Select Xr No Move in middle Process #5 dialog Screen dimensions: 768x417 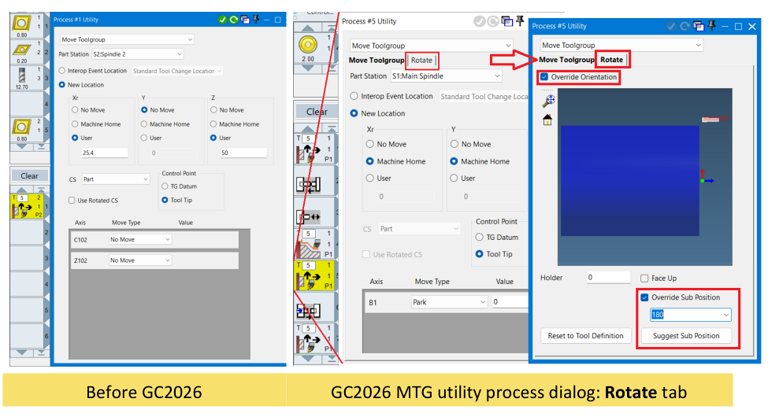tap(370, 145)
